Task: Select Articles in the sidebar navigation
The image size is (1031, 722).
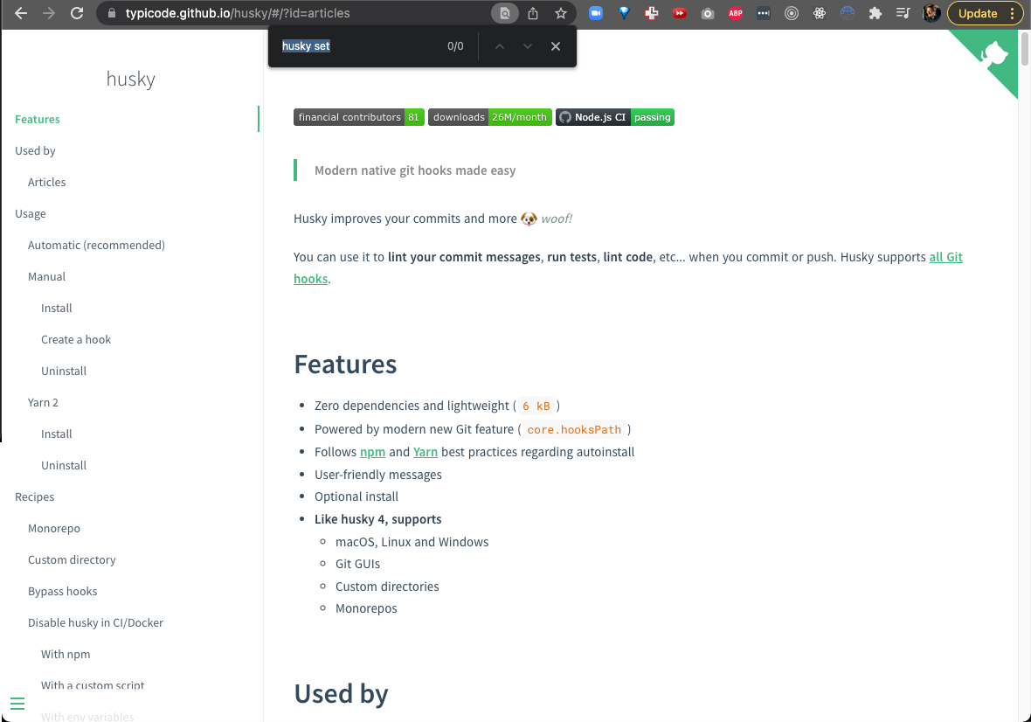Action: point(46,182)
